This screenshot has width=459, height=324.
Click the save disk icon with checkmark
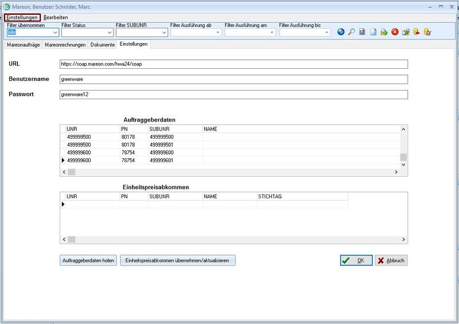pyautogui.click(x=362, y=32)
